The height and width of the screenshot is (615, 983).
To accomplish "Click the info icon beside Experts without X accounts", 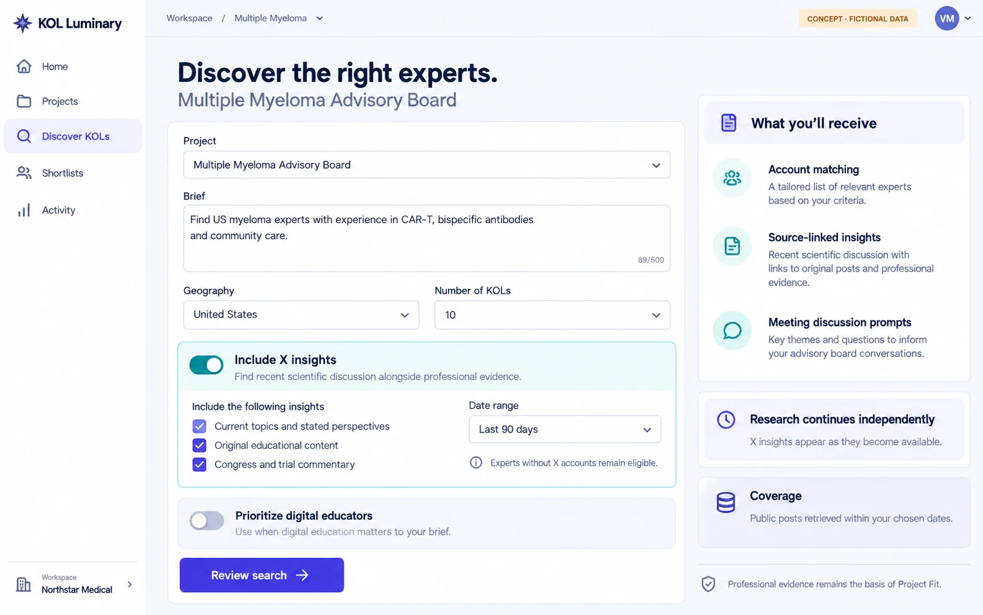I will click(476, 462).
